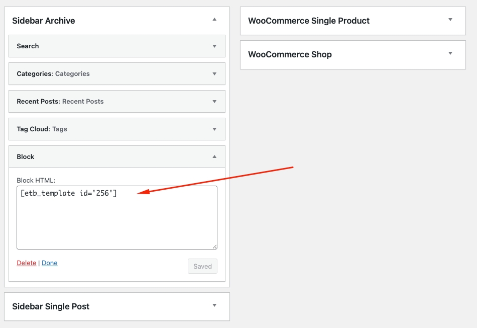Screen dimensions: 477x328
Task: Expand WooCommerce Single Product arrow
Action: point(450,20)
